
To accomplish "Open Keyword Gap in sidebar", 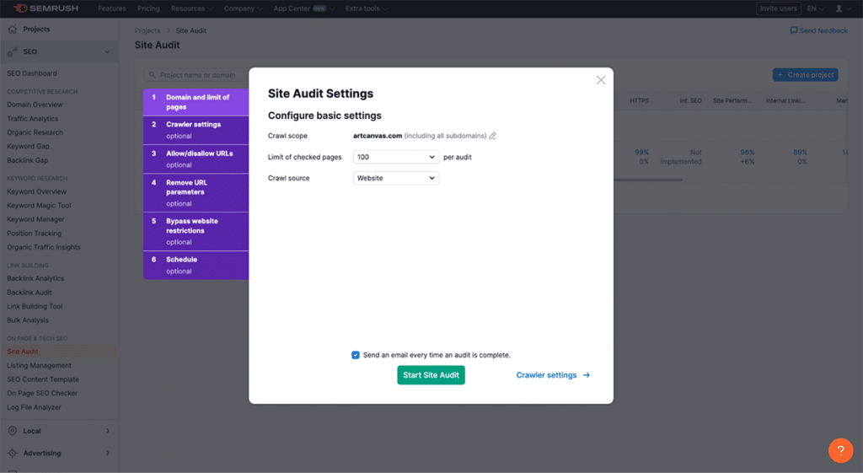I will (28, 147).
